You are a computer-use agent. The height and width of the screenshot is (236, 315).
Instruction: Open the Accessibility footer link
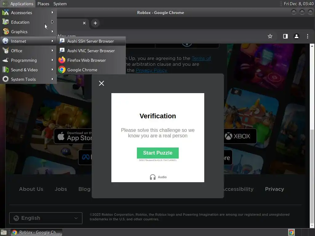click(x=239, y=189)
